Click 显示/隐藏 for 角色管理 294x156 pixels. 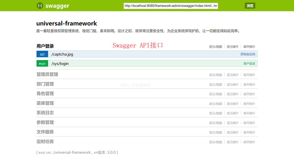click(x=216, y=94)
